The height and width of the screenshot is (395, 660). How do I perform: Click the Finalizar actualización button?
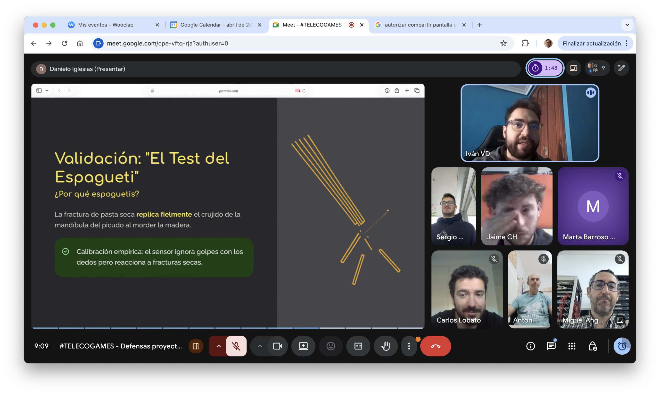click(591, 43)
